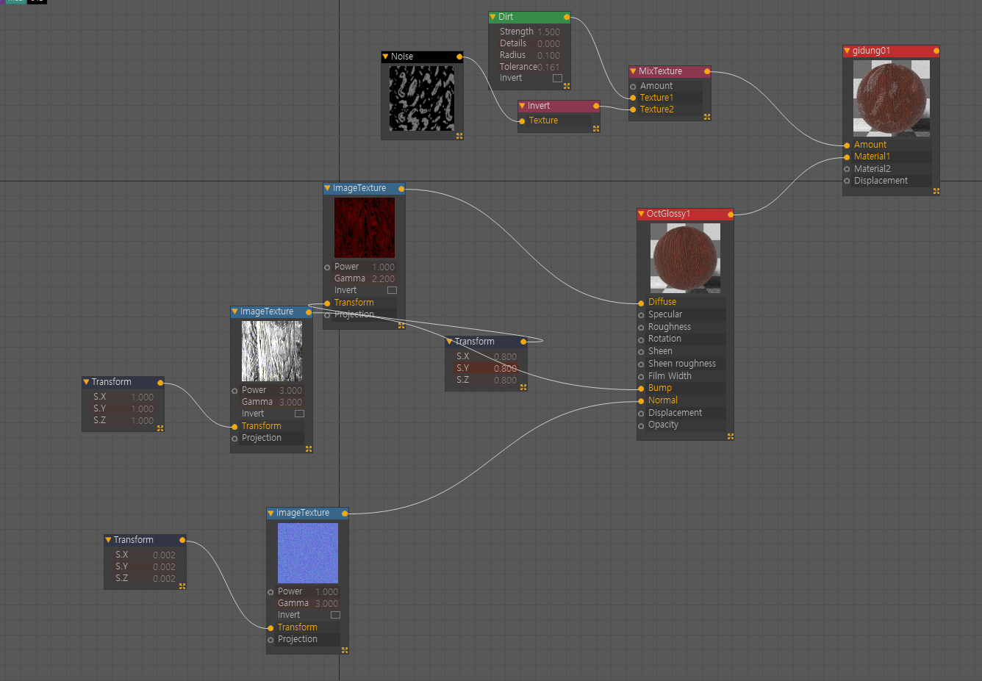Click the S.Y 0.800 field in Transform node

[504, 368]
